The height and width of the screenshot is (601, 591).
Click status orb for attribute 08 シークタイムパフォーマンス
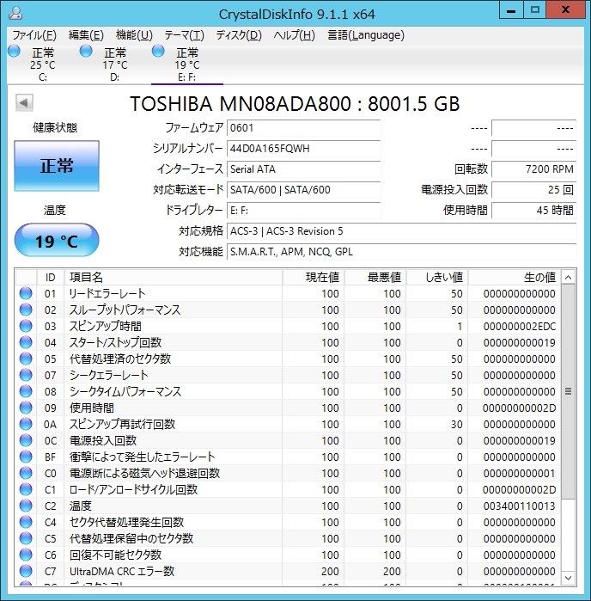(26, 391)
